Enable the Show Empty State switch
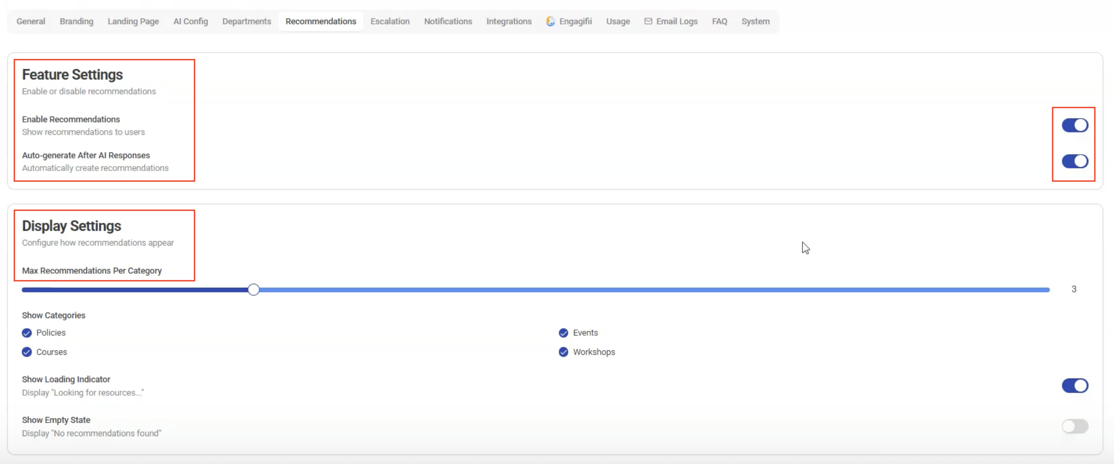This screenshot has width=1114, height=464. click(x=1074, y=426)
